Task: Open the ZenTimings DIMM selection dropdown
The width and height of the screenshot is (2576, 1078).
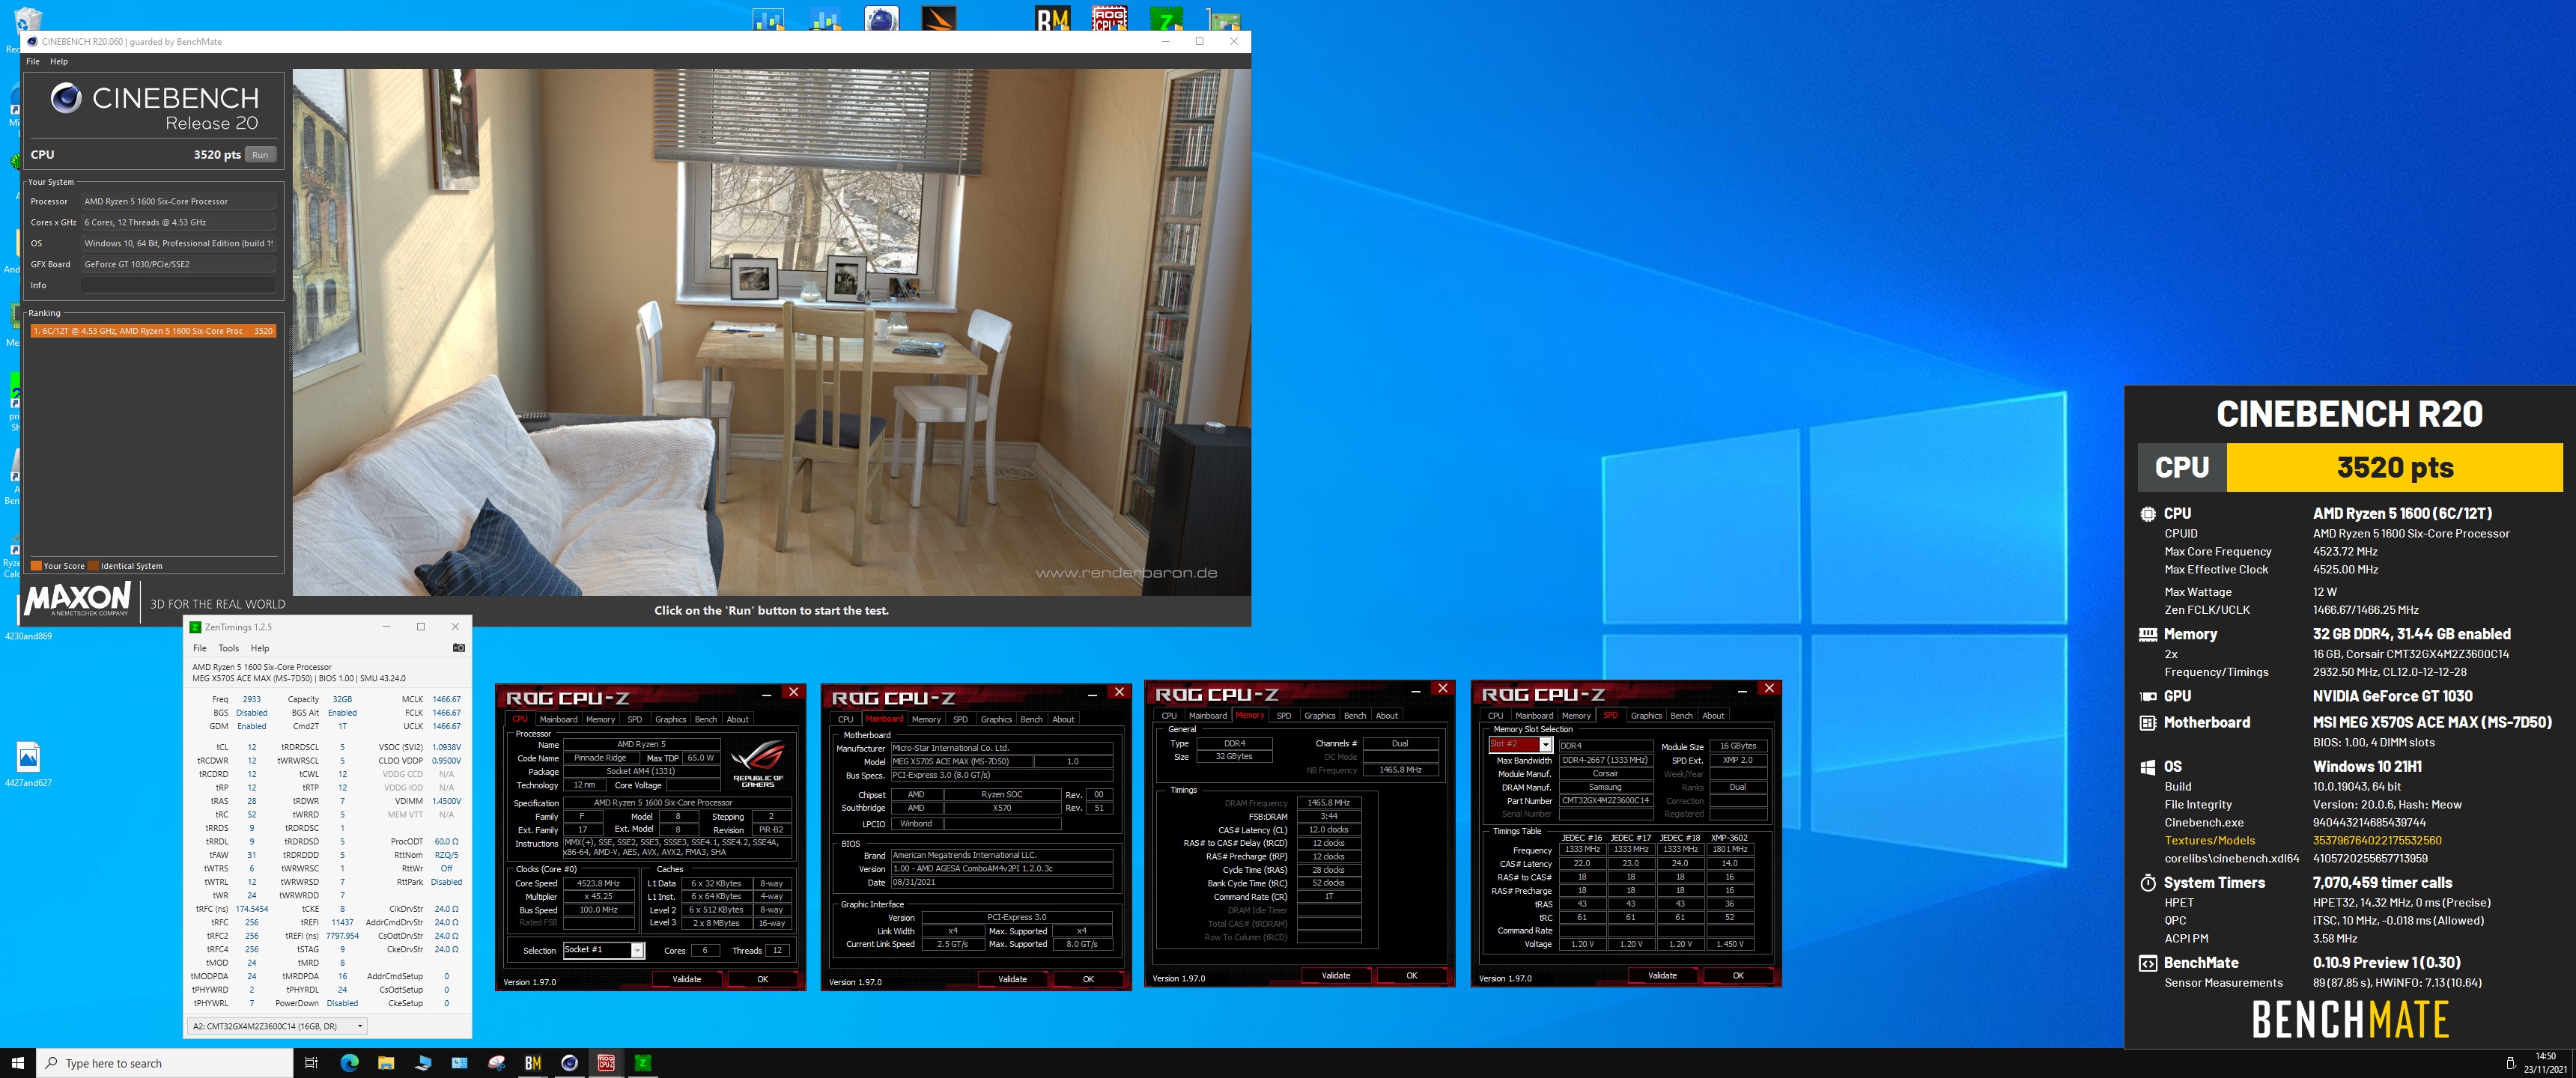Action: point(277,1026)
